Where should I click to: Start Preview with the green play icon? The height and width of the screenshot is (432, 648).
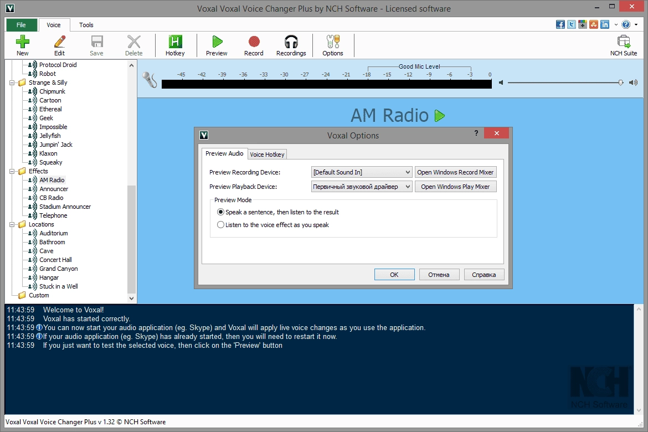(217, 42)
